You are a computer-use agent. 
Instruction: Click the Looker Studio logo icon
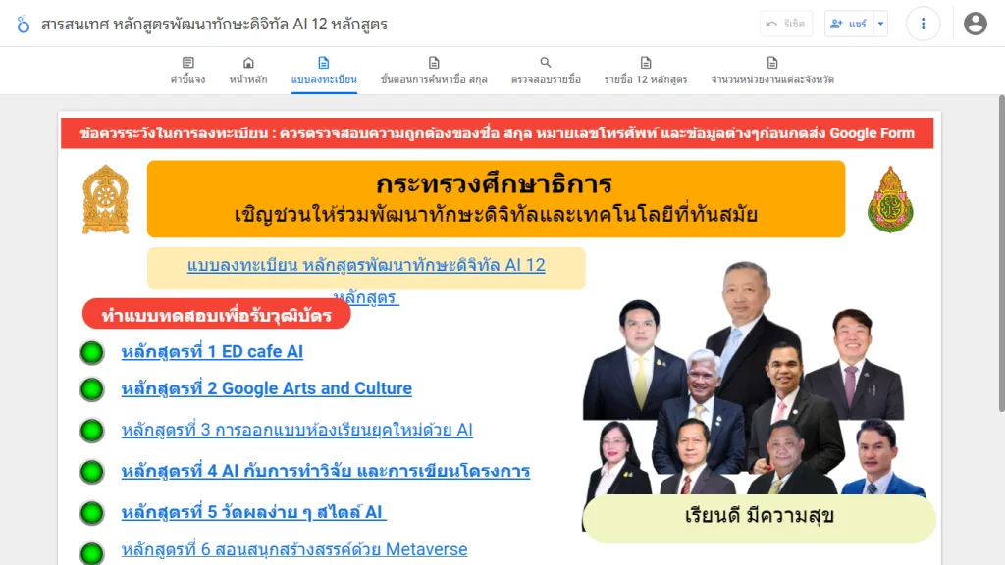(24, 25)
